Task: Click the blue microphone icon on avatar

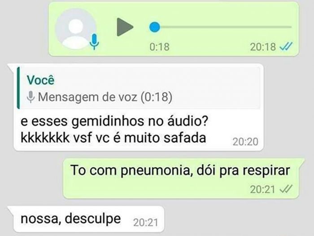Action: tap(94, 42)
